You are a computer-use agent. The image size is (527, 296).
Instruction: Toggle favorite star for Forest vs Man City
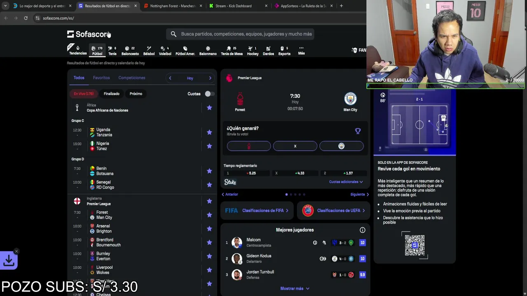[209, 215]
